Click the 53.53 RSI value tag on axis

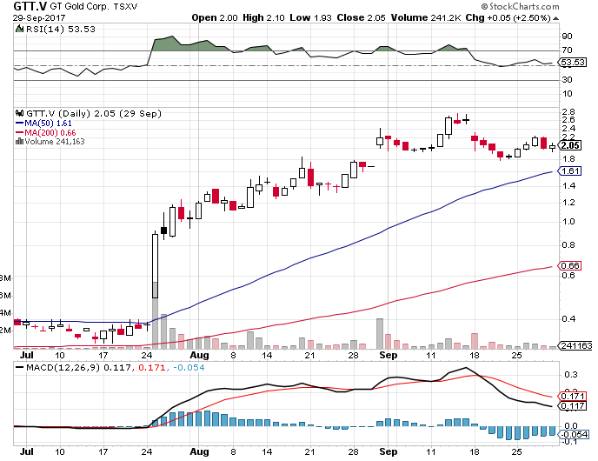(573, 63)
